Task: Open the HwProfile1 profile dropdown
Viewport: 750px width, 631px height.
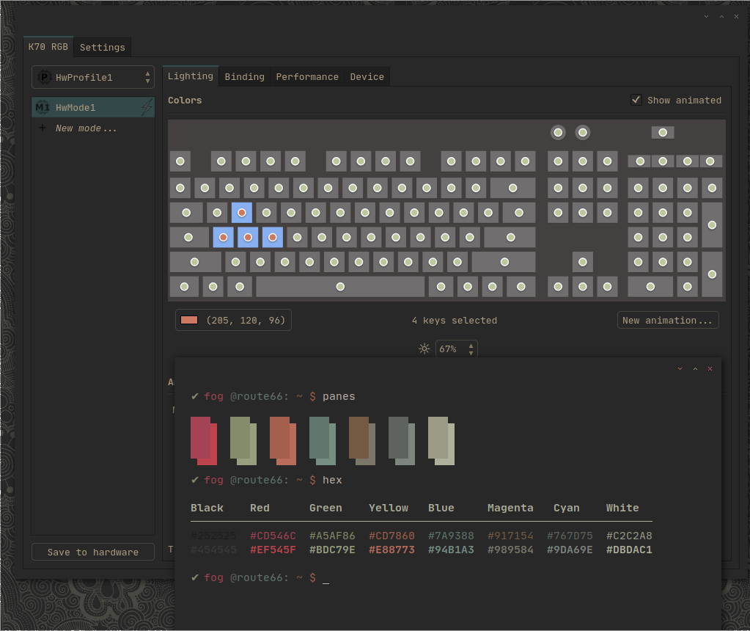Action: click(x=93, y=77)
